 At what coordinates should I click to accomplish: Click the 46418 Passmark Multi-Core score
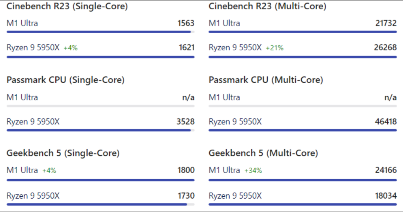coord(386,122)
